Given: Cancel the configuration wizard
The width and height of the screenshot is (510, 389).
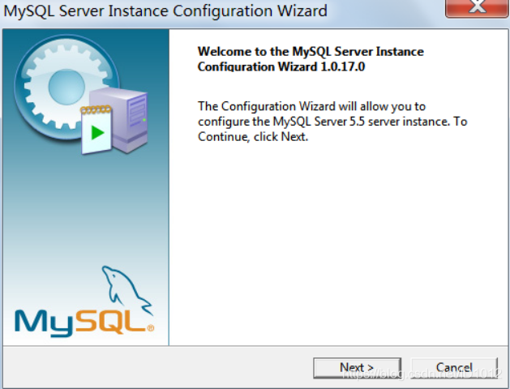Looking at the screenshot, I should coord(454,368).
